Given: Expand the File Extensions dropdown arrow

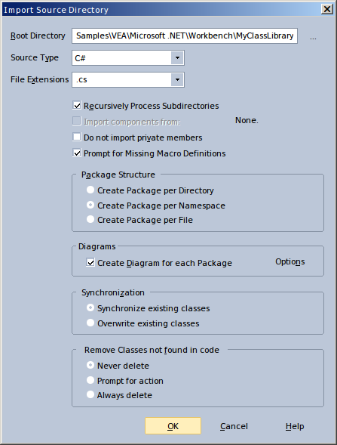Looking at the screenshot, I should [177, 80].
